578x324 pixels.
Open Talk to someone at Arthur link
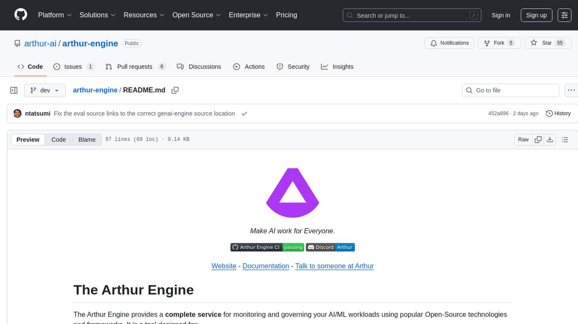point(334,266)
